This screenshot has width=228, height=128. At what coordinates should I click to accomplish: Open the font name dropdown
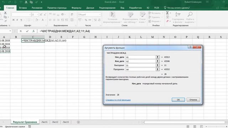[x=30, y=15]
